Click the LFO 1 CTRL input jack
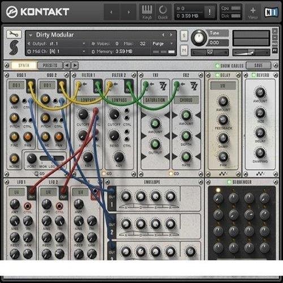This screenshot has height=283, width=283. coord(28,206)
